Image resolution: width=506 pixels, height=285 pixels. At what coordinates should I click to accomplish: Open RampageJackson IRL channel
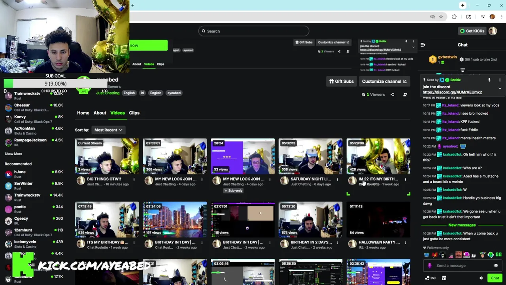pos(34,142)
